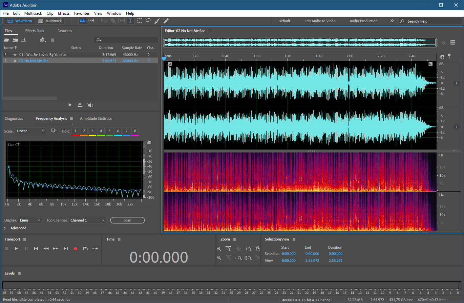Click Hold button 1 with red swatch
464x303 pixels.
75,132
